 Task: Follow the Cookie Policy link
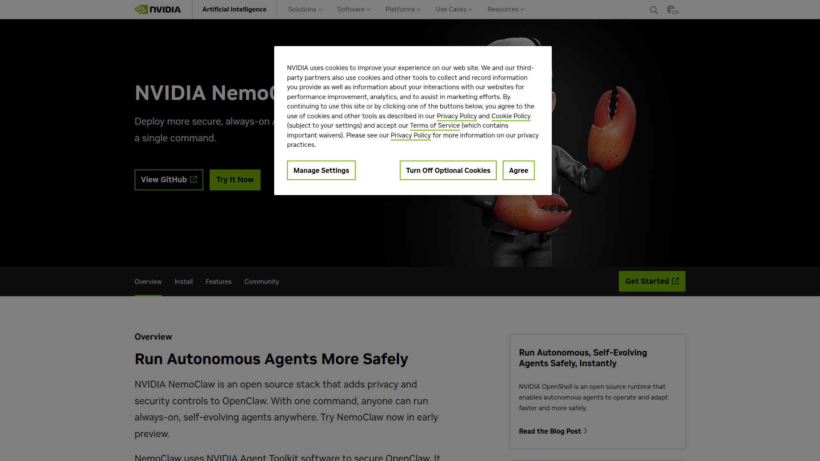tap(511, 116)
